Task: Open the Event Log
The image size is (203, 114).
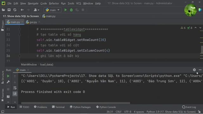Action: (x=189, y=107)
